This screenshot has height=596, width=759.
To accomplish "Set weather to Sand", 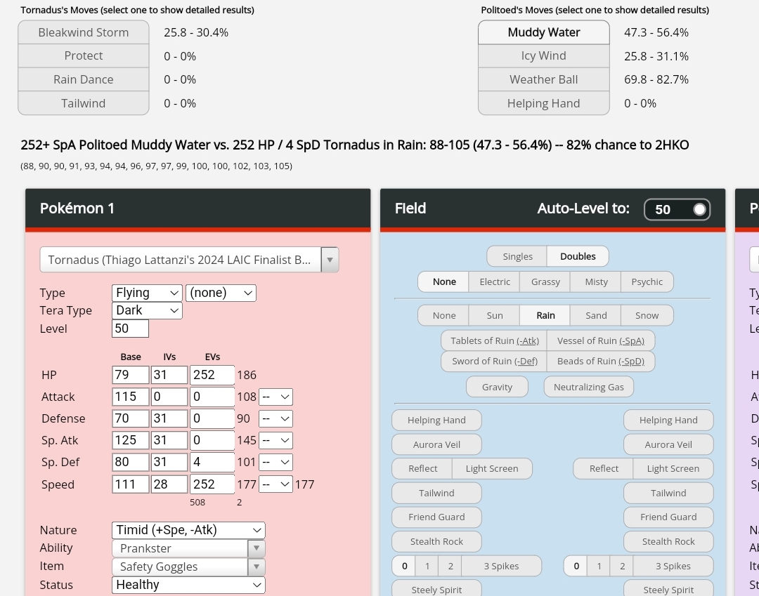I will [596, 315].
